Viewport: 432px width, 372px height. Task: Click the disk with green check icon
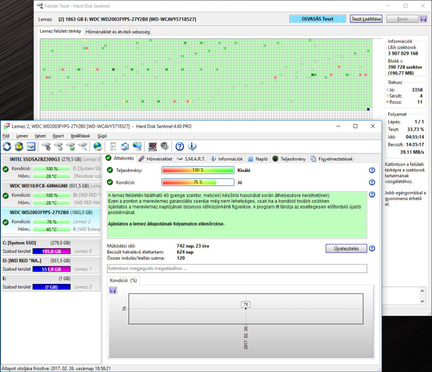(71, 147)
